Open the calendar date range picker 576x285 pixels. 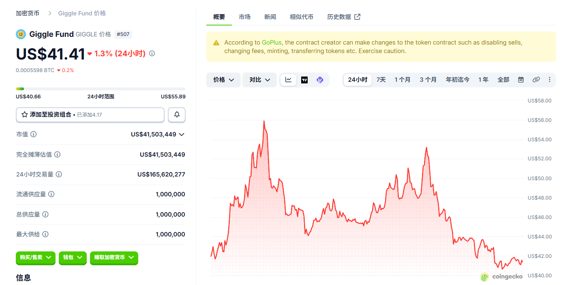(521, 80)
